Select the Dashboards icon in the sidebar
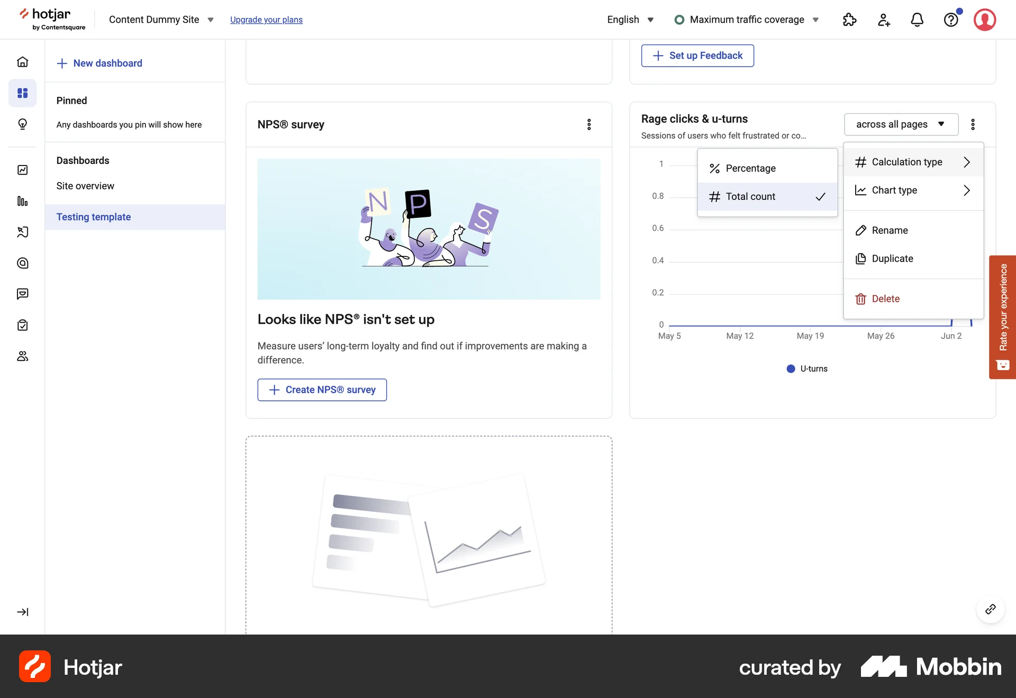Viewport: 1016px width, 698px height. tap(22, 93)
